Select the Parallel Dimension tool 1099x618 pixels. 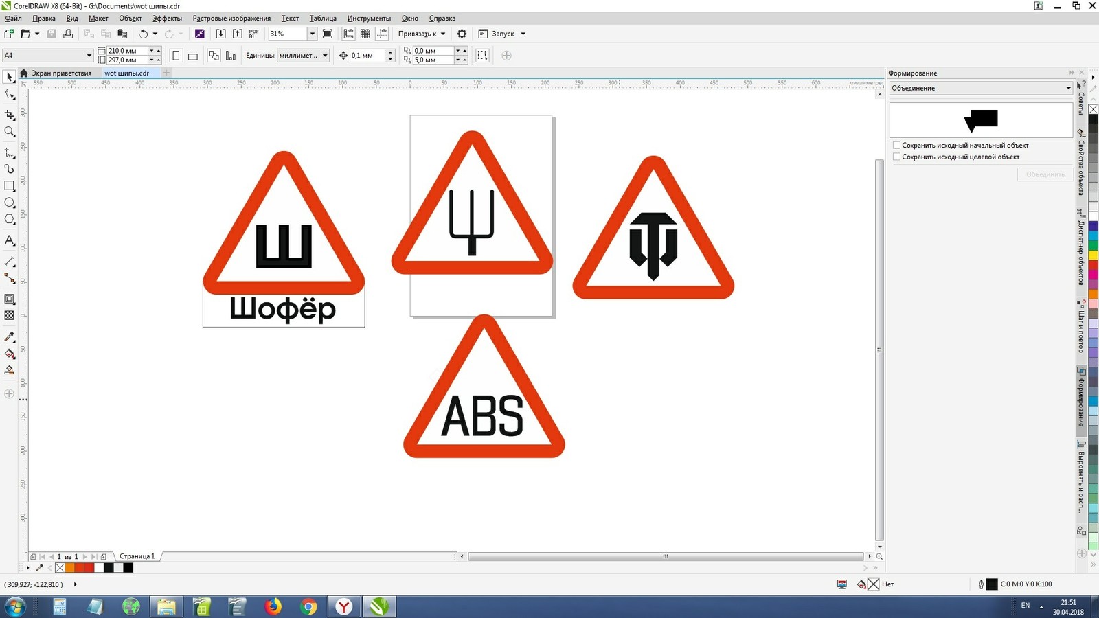click(10, 262)
